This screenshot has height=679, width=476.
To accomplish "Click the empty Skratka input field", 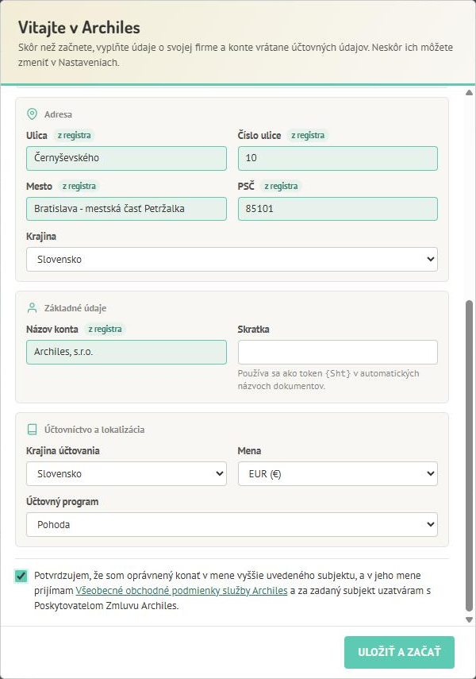I will tap(337, 352).
